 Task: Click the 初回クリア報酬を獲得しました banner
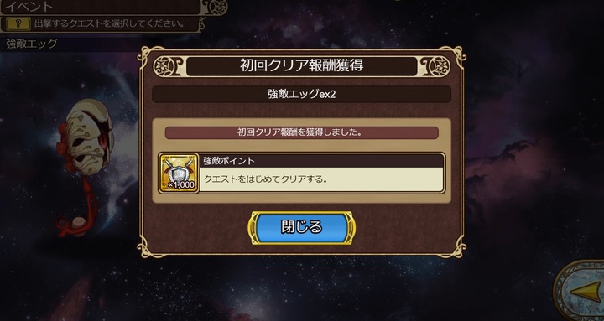tap(302, 132)
